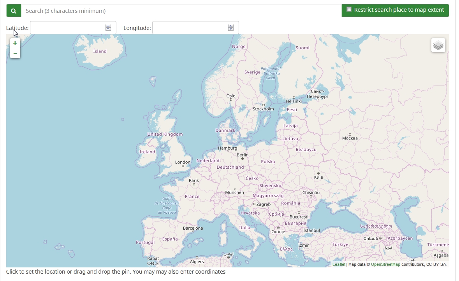Open the OpenStreetMap attribution link

tap(385, 264)
